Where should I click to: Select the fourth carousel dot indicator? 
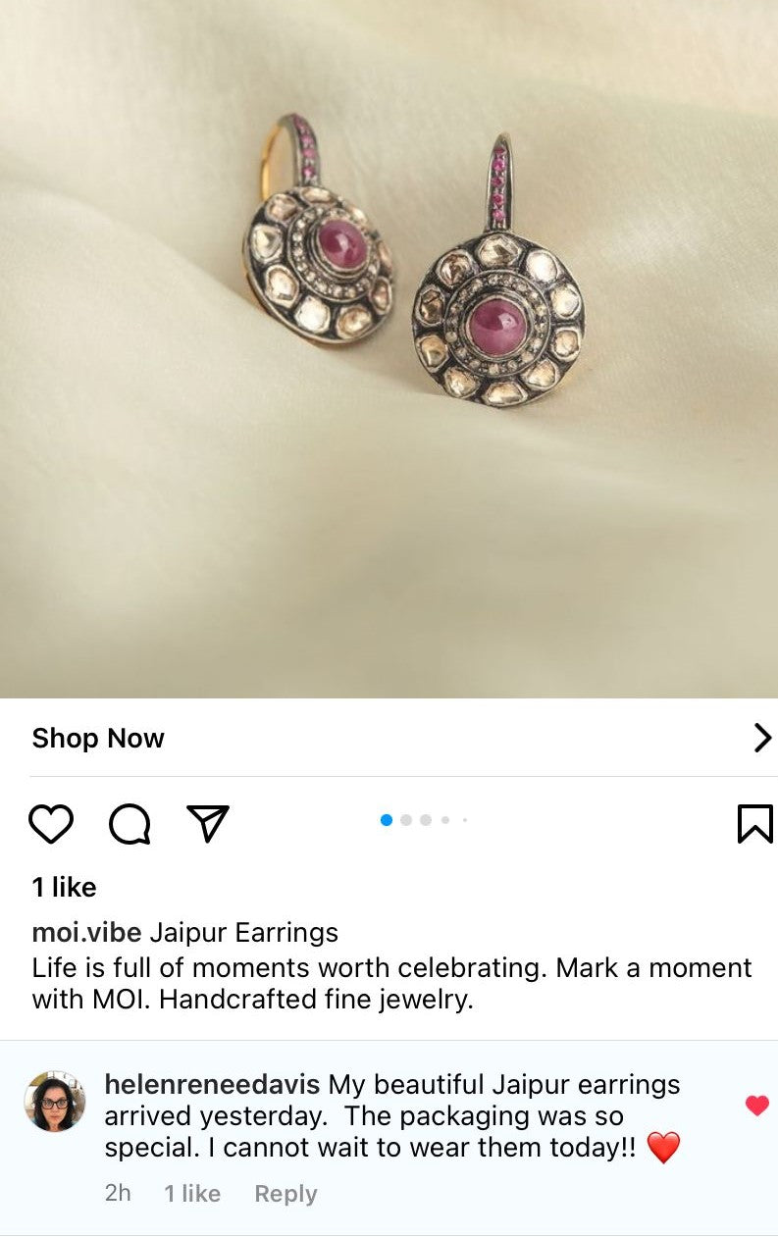(x=445, y=820)
